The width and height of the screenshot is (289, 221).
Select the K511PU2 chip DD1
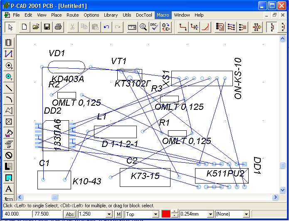[x=222, y=176]
